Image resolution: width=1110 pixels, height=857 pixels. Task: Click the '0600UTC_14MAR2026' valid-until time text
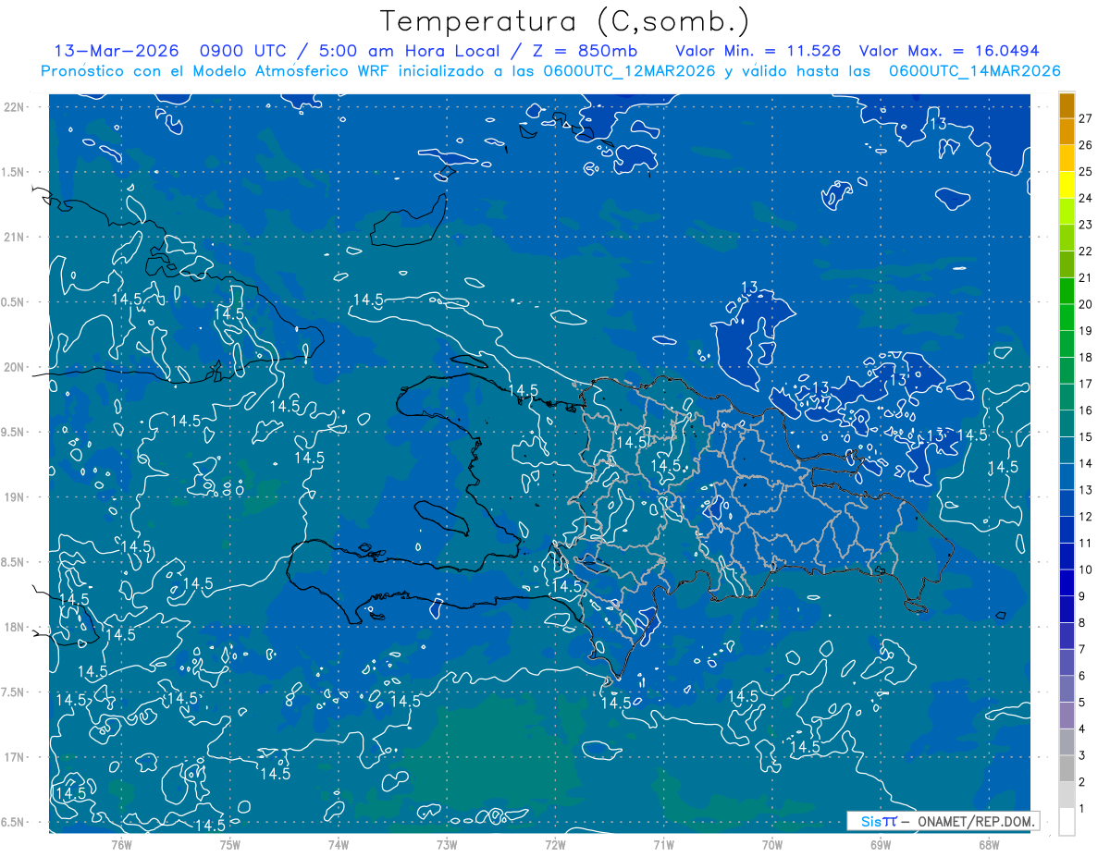pyautogui.click(x=974, y=70)
